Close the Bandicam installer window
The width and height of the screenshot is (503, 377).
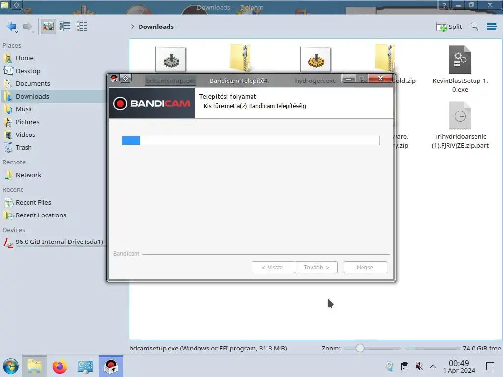point(381,78)
